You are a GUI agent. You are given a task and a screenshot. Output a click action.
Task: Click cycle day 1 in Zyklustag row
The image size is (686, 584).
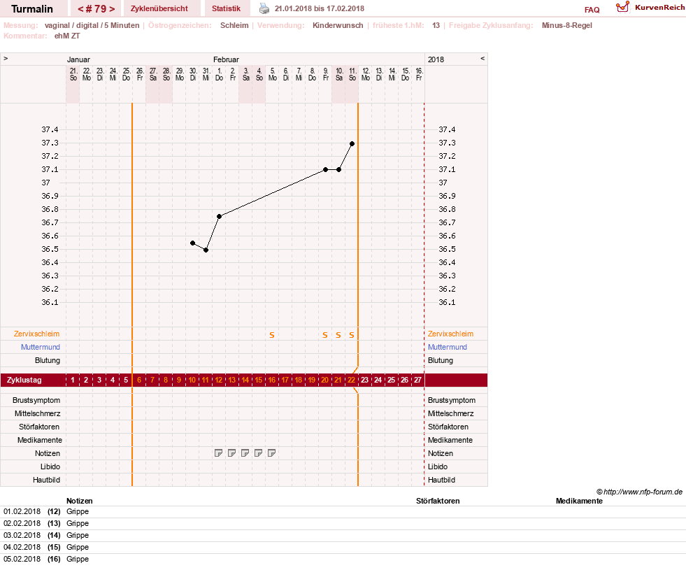tap(73, 380)
